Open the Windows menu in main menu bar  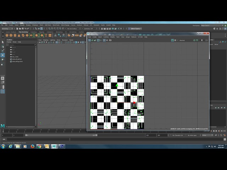coord(35,25)
